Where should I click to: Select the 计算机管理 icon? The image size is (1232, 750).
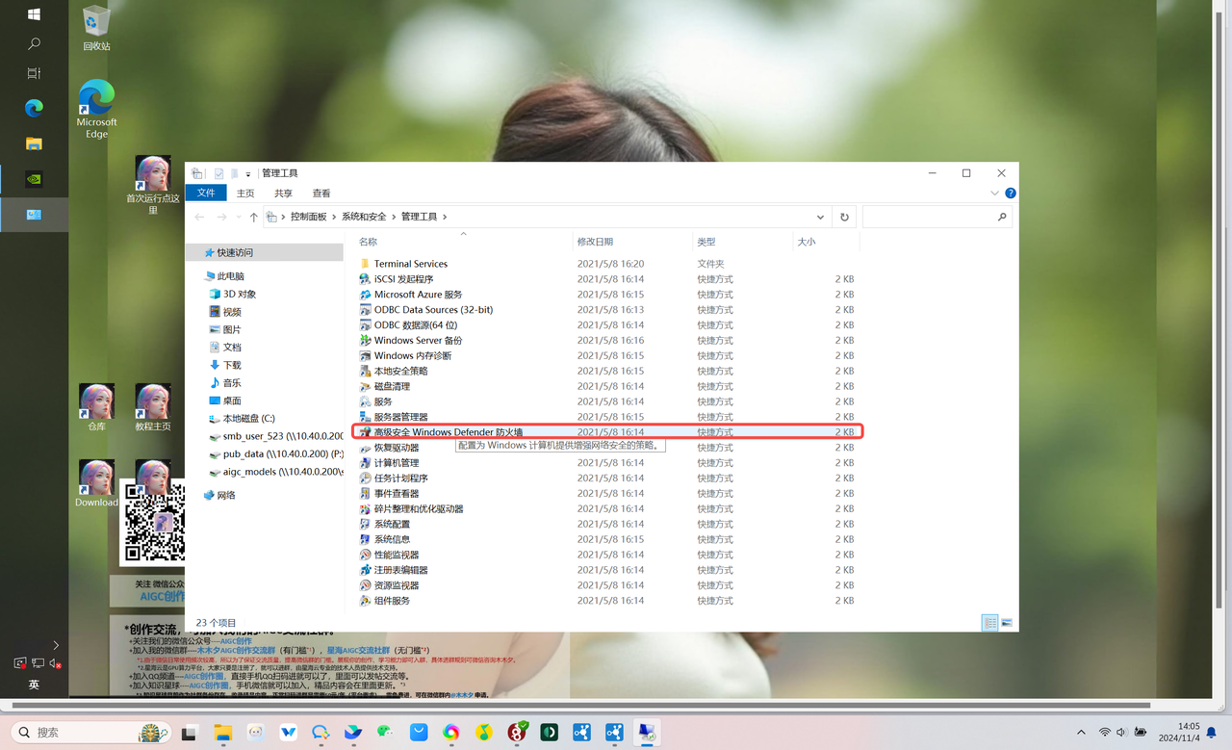point(365,463)
